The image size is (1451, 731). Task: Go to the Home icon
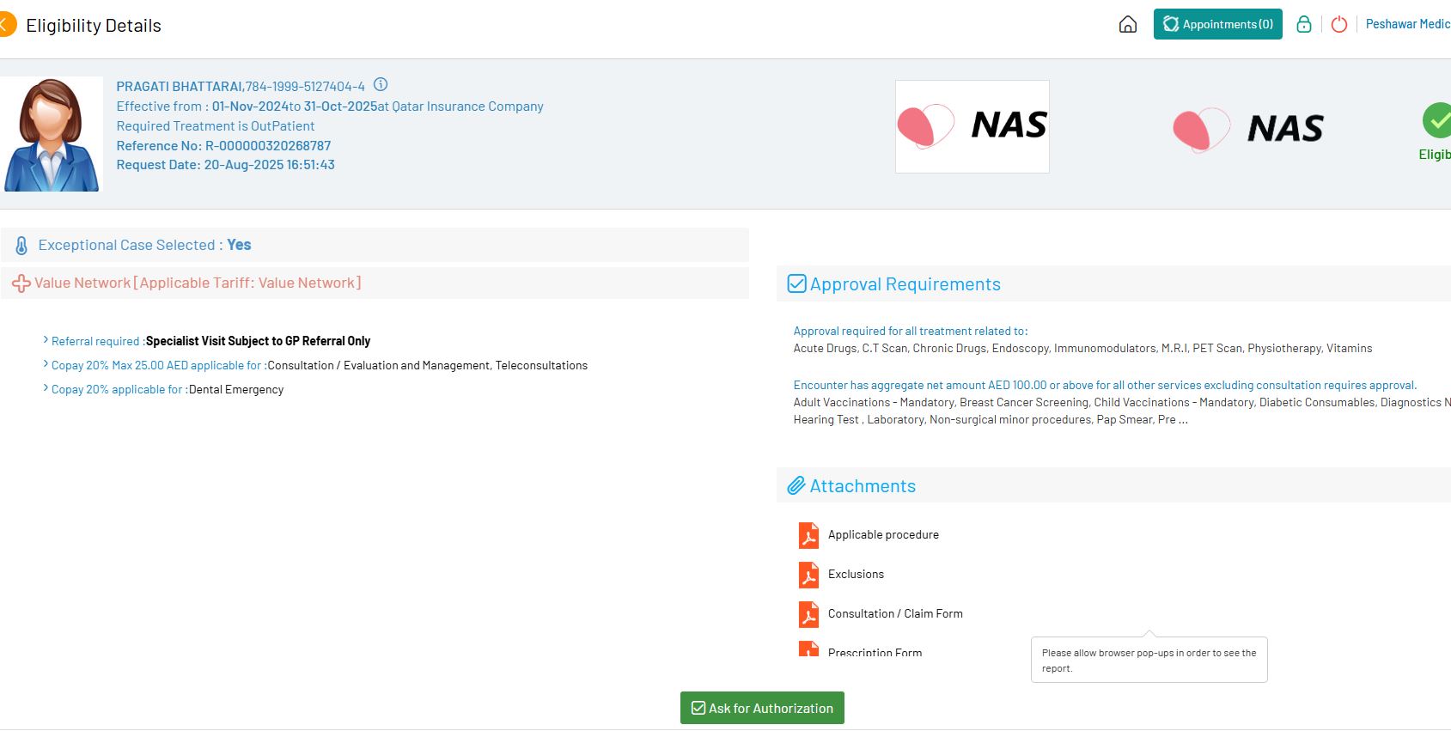point(1127,25)
